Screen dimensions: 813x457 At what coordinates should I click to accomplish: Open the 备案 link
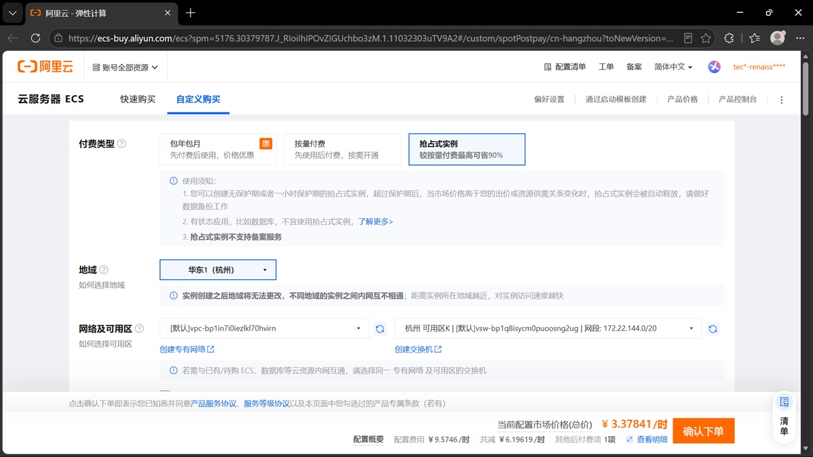[x=634, y=67]
